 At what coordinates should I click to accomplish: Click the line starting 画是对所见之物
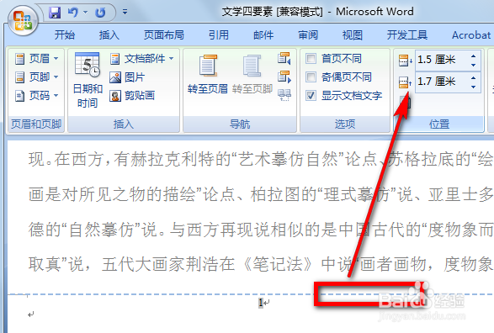(x=261, y=194)
